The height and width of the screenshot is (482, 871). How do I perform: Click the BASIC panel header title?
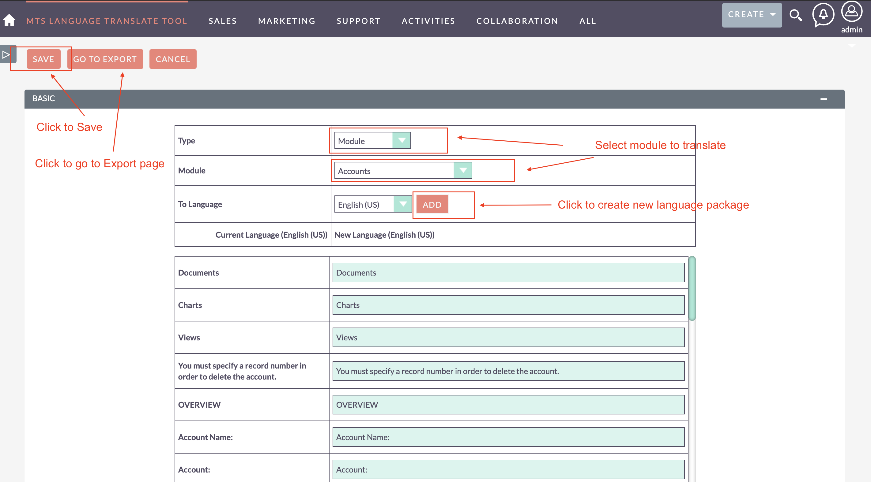point(43,98)
